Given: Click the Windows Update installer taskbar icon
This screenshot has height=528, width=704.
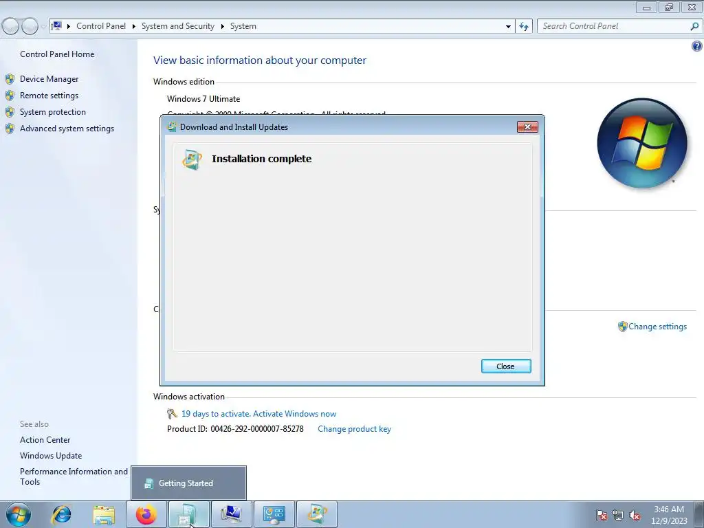Looking at the screenshot, I should 316,514.
